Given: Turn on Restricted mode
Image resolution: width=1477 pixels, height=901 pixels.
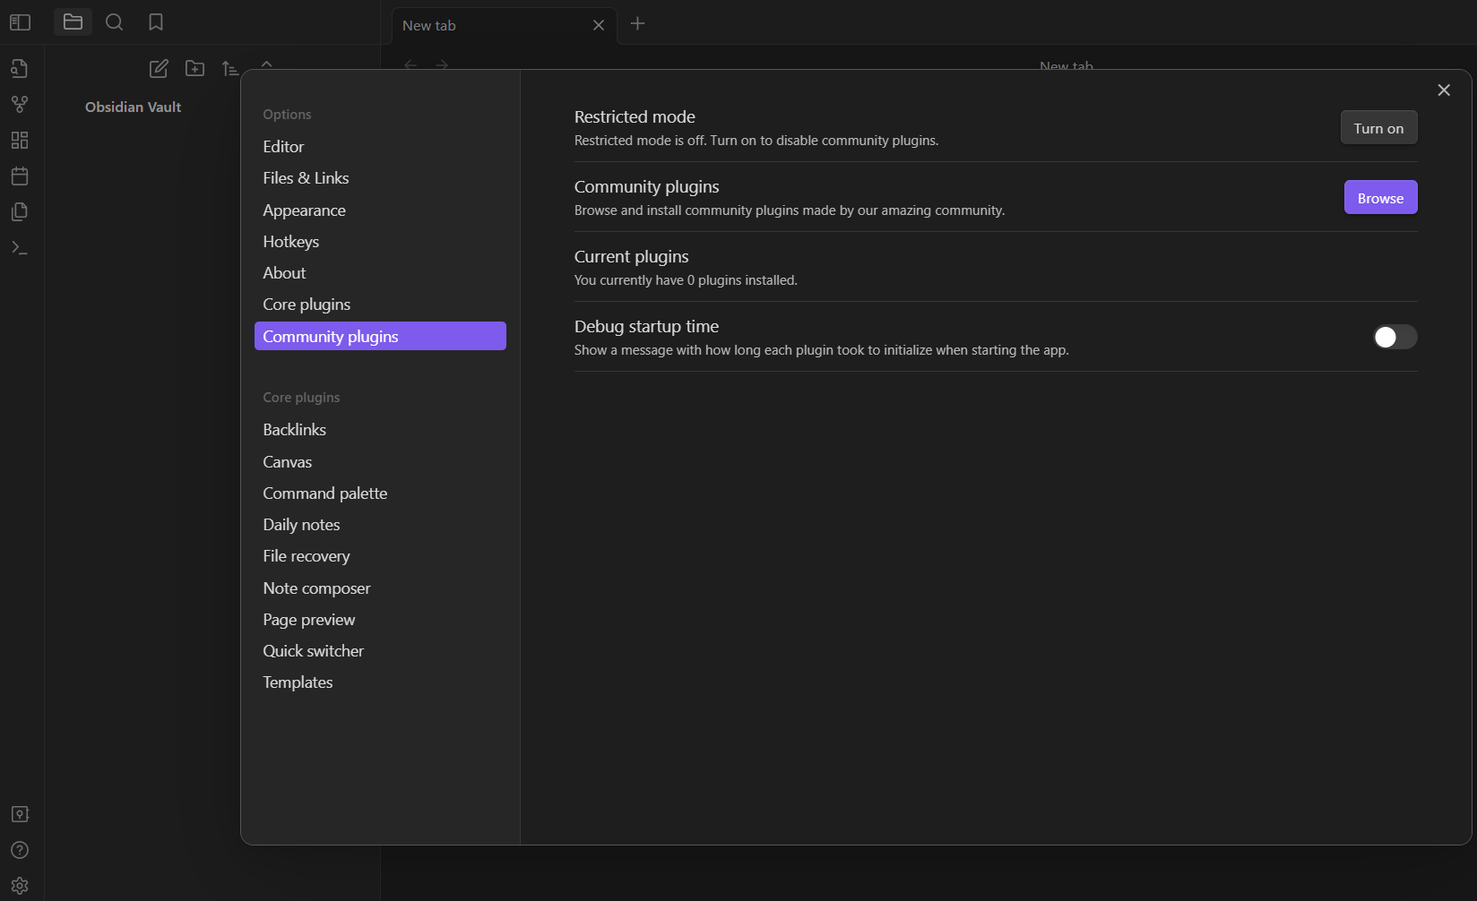Looking at the screenshot, I should click(x=1378, y=128).
